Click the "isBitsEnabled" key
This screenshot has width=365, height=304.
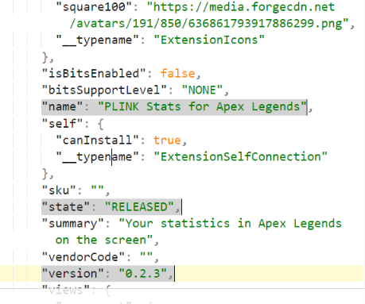(x=94, y=74)
